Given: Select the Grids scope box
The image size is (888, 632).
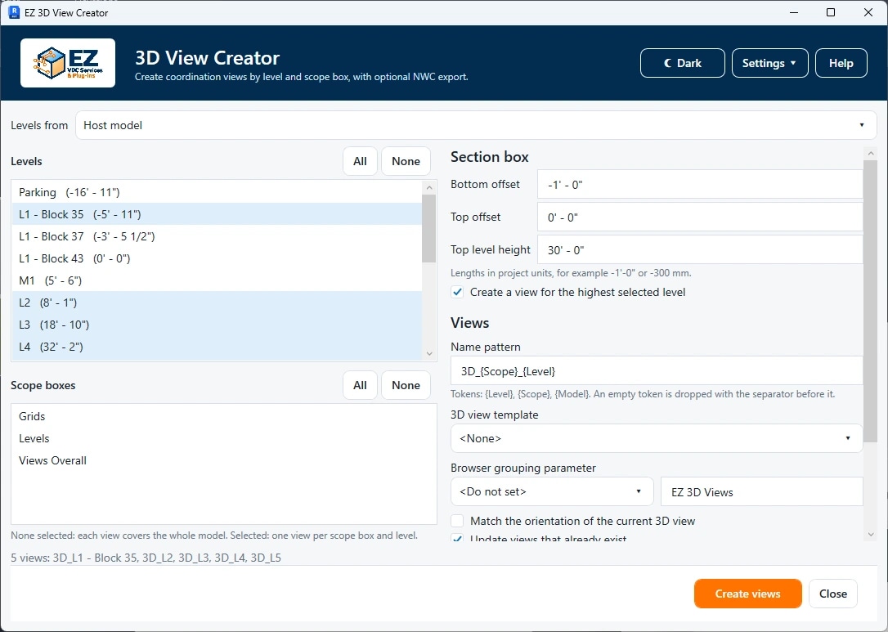Looking at the screenshot, I should [x=224, y=416].
